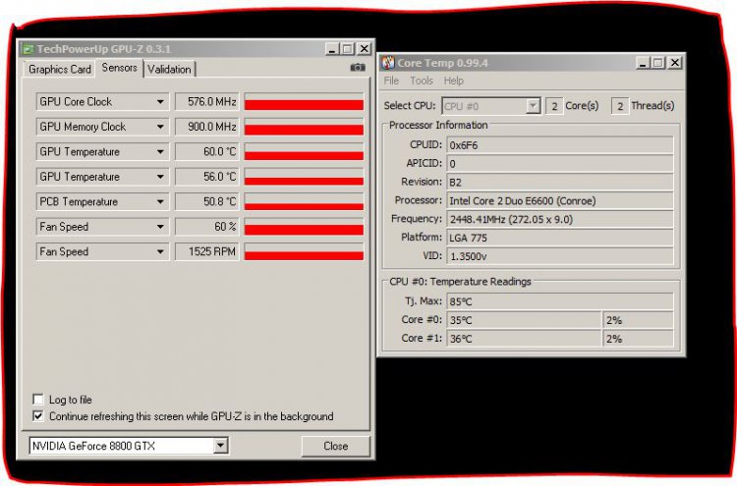Click the Core #0 temperature 35°C
This screenshot has width=737, height=486.
524,320
